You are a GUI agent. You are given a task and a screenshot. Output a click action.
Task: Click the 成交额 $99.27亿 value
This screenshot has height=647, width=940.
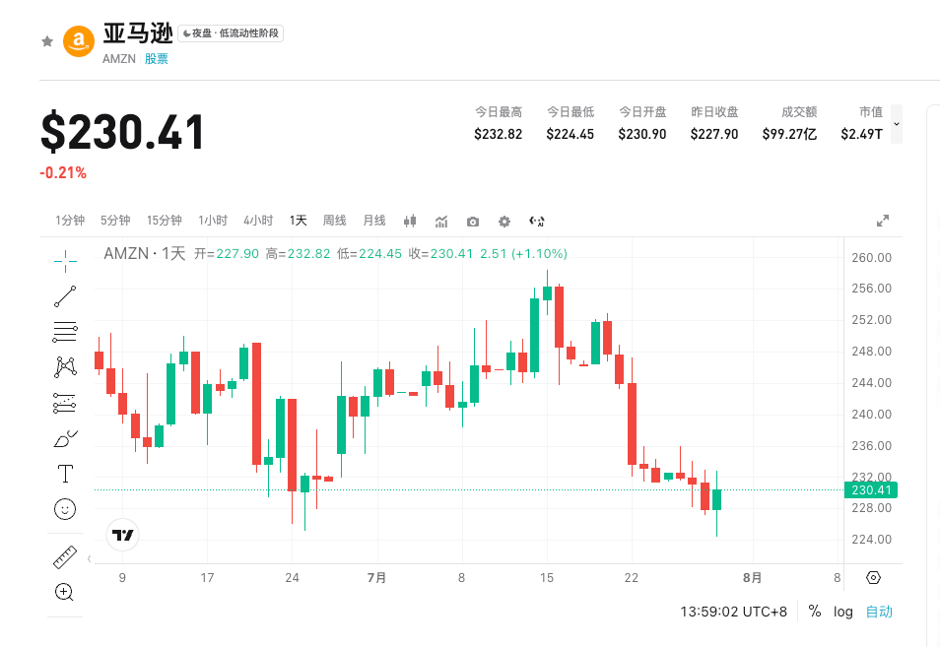pos(789,134)
